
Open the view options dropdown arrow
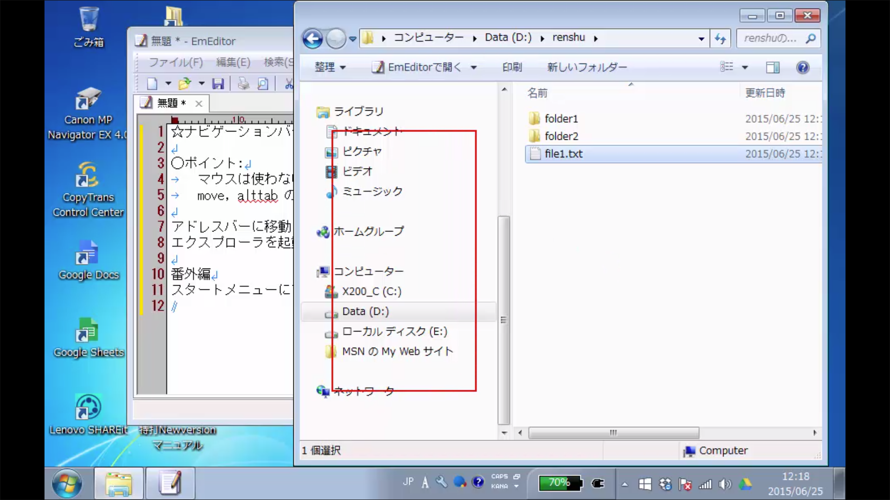point(745,68)
